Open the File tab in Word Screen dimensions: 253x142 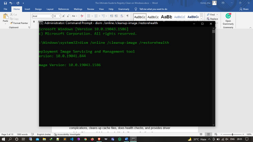click(x=5, y=9)
